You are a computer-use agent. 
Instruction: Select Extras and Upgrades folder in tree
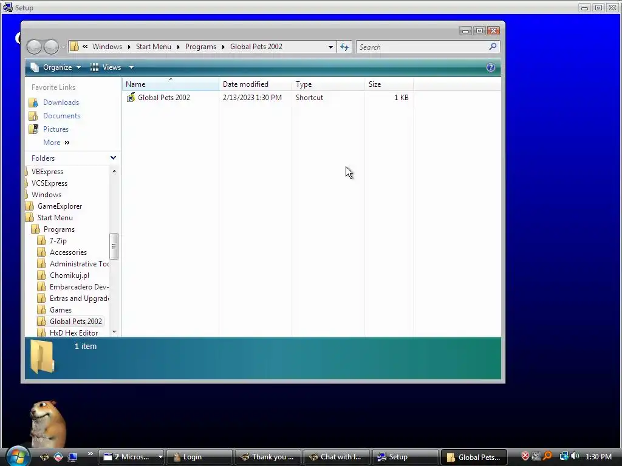tap(79, 298)
